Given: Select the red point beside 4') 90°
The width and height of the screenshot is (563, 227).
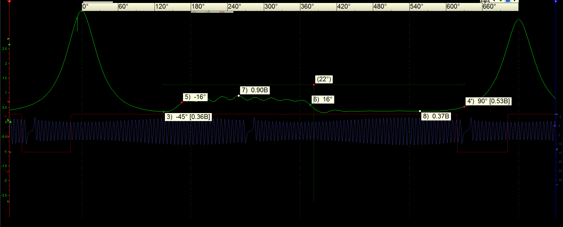Looking at the screenshot, I should (x=464, y=107).
